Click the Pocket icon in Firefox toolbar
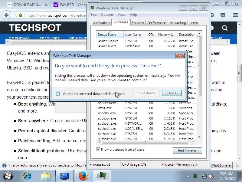 223,15
